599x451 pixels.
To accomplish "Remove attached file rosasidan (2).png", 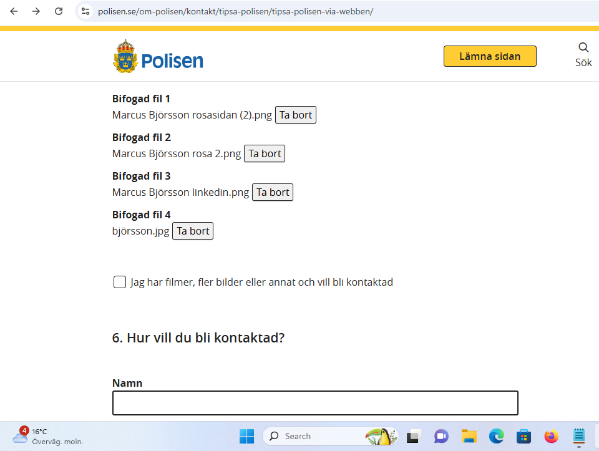I will [296, 115].
